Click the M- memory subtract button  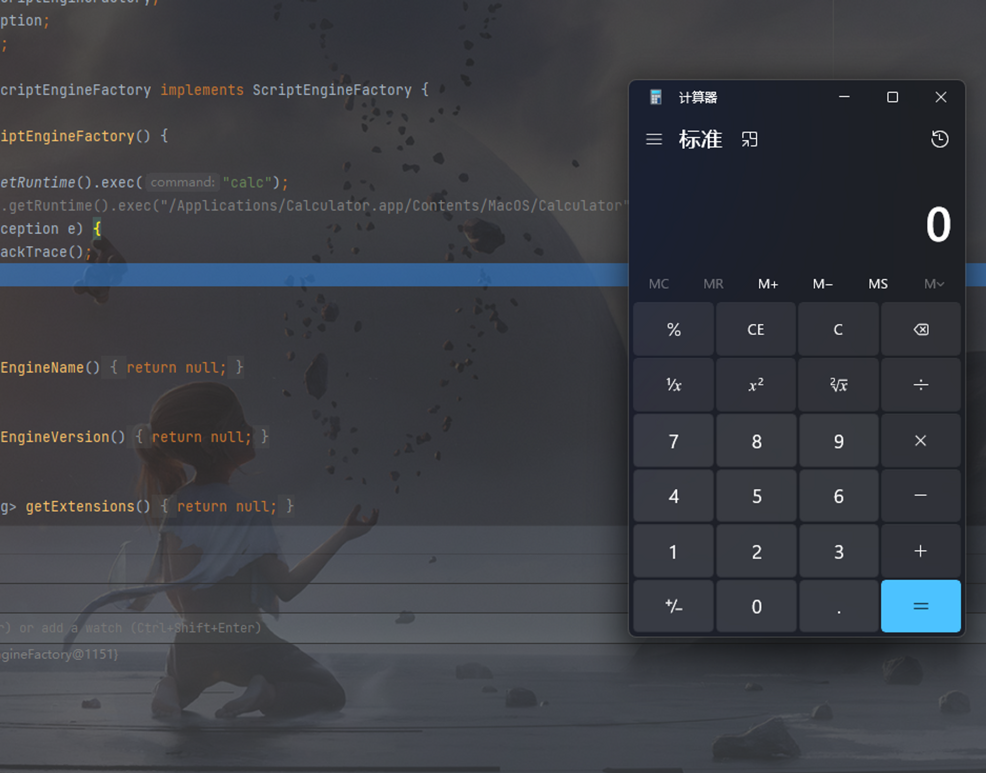tap(822, 284)
